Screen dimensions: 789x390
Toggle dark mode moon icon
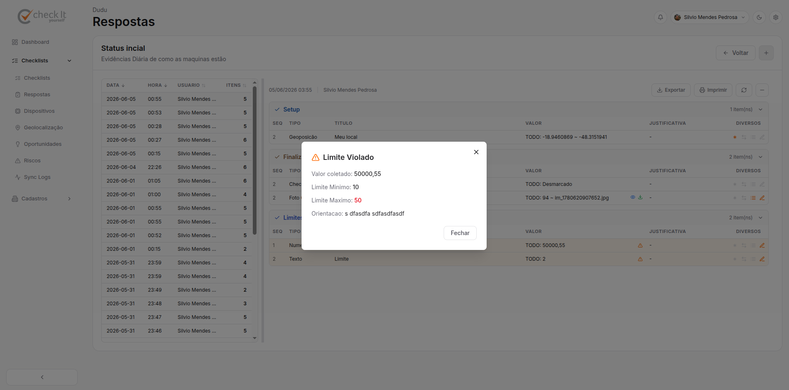pyautogui.click(x=759, y=17)
